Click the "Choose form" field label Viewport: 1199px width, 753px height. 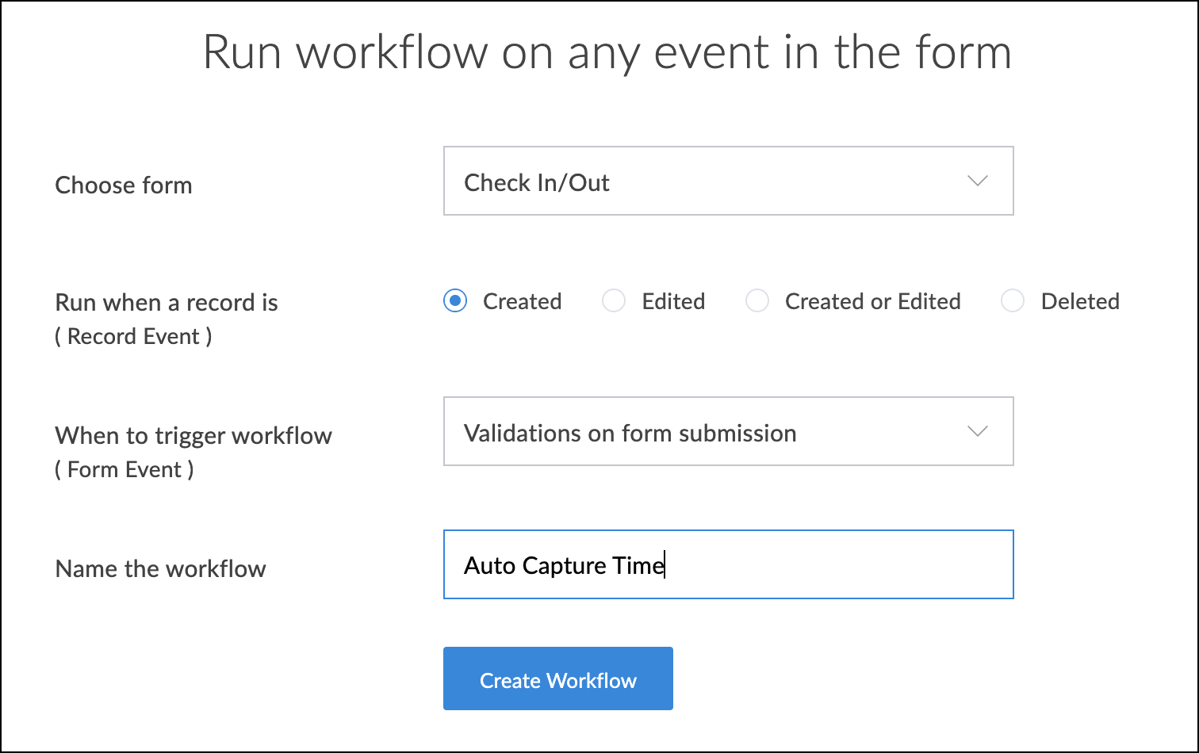click(x=124, y=185)
